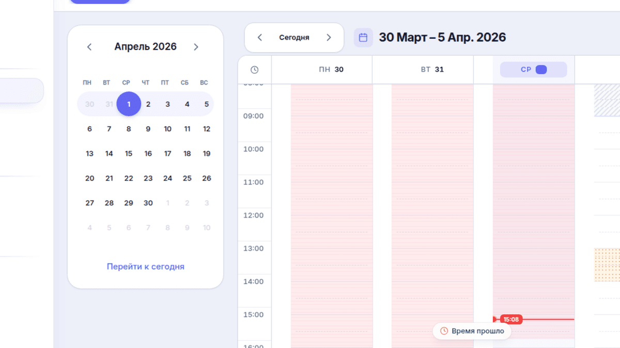This screenshot has width=620, height=348.
Task: Click the Сегодня button
Action: [x=294, y=38]
